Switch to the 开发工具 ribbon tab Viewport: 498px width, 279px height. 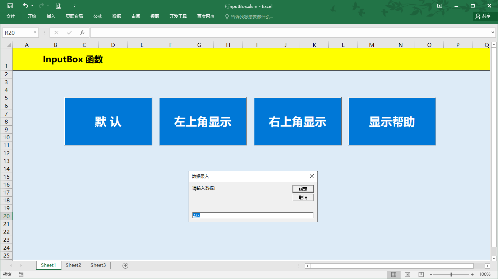tap(177, 16)
